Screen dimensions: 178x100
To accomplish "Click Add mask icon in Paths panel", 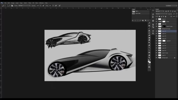I will point(143,21).
